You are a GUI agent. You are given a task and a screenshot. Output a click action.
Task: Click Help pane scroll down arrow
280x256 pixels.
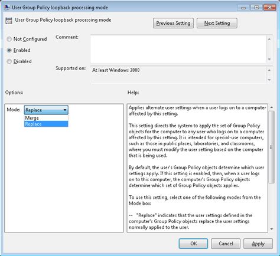point(272,229)
